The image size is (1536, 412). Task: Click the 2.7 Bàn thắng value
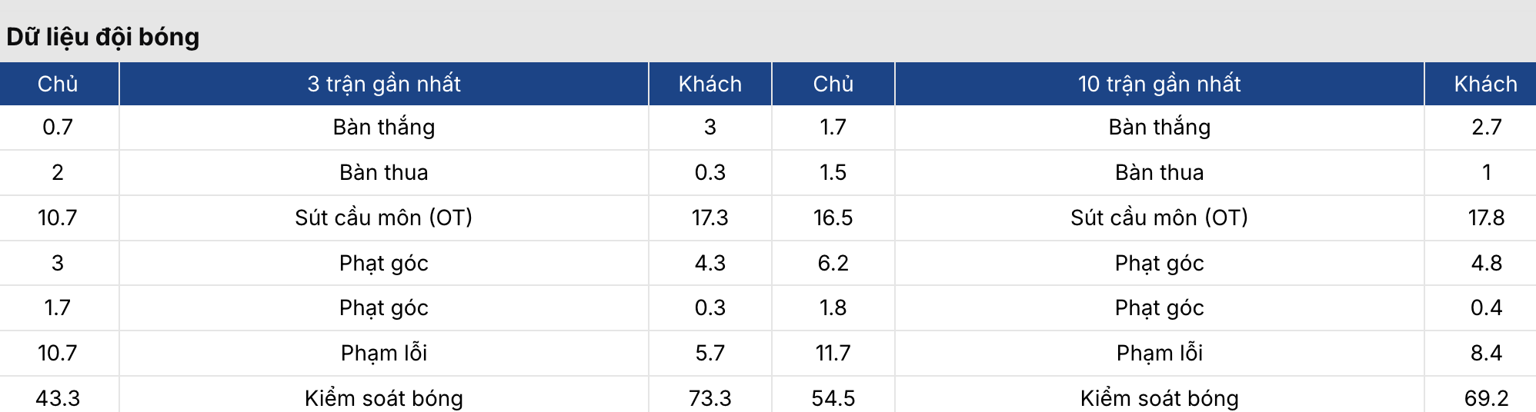(1486, 127)
